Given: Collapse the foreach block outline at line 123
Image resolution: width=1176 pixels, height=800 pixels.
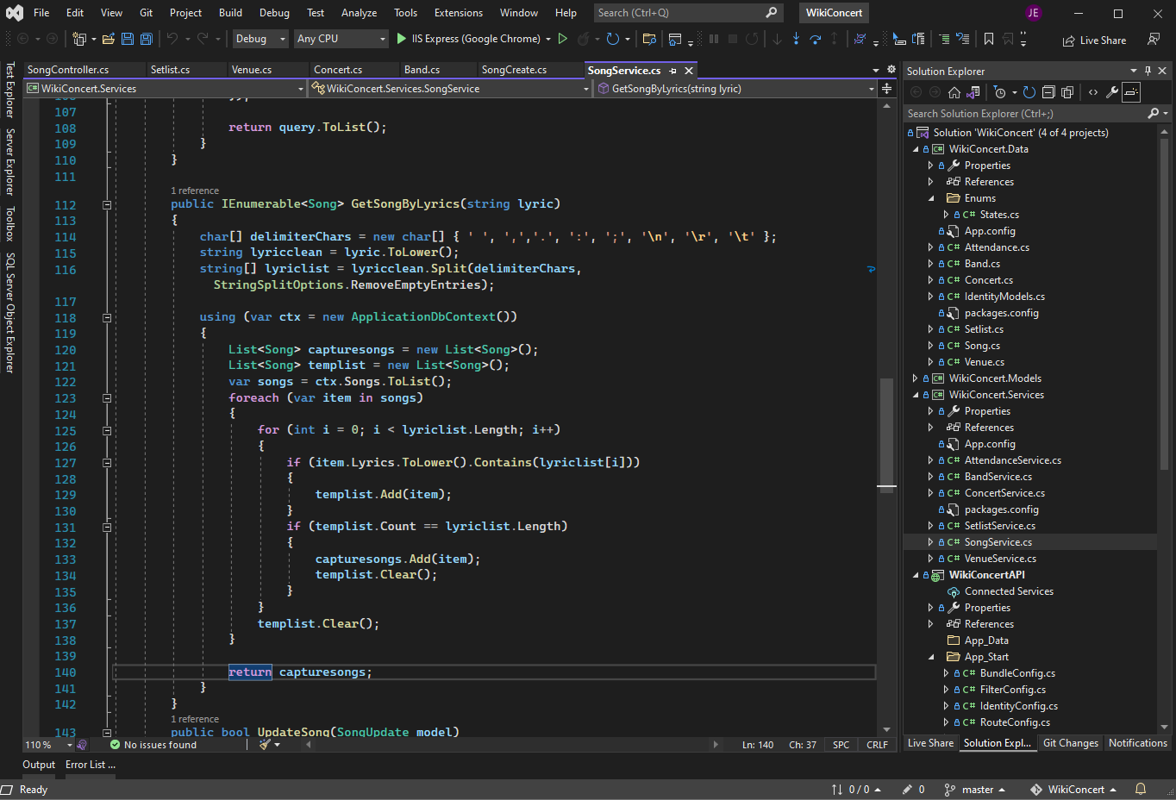Looking at the screenshot, I should [107, 398].
